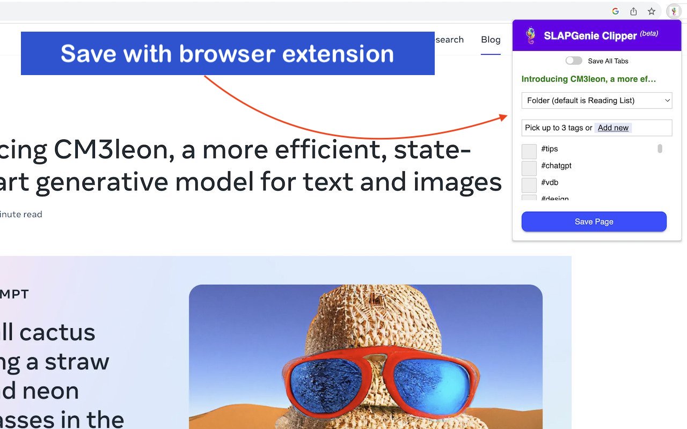Click the seahorse logo in the Clipper header
Viewport: 687px width, 429px height.
pos(530,35)
